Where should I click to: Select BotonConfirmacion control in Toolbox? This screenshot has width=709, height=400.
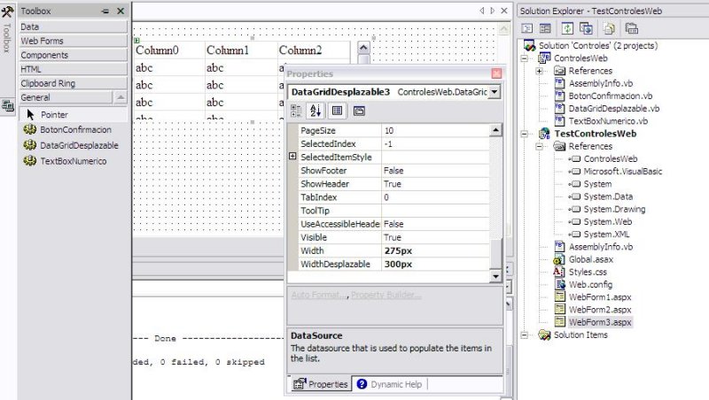point(74,129)
